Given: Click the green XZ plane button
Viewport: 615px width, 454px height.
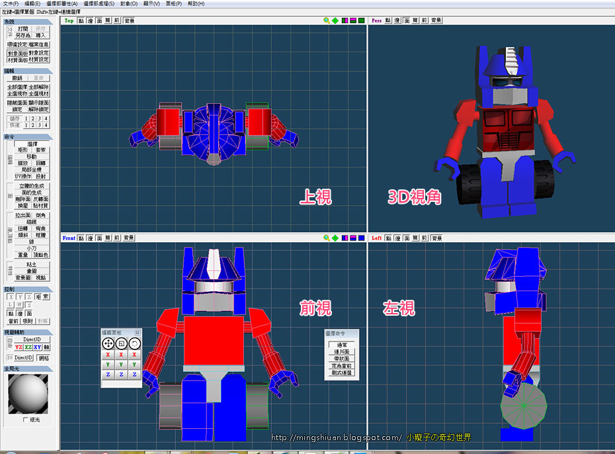Looking at the screenshot, I should 28,347.
